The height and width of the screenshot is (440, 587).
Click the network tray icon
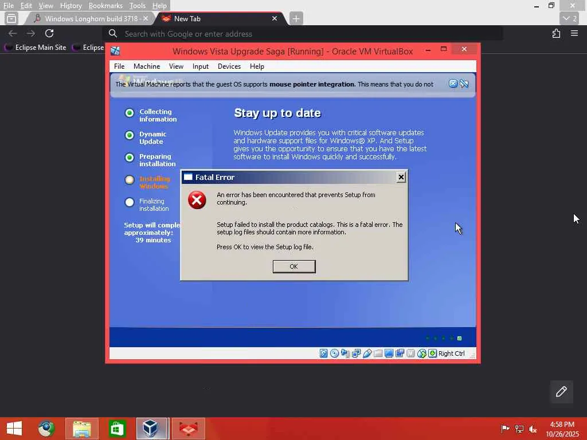pyautogui.click(x=519, y=429)
